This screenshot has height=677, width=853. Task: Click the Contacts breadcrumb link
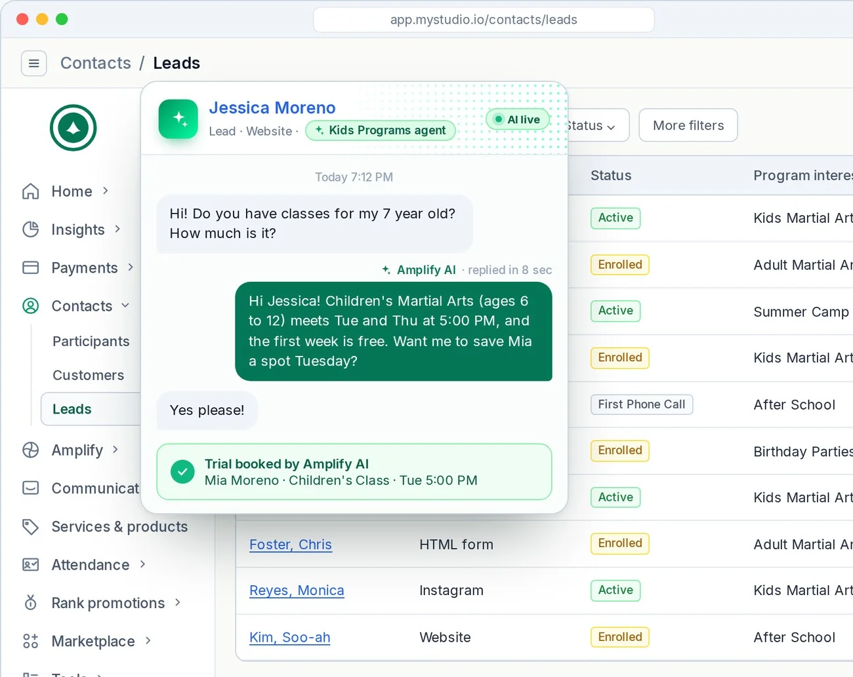pyautogui.click(x=96, y=63)
